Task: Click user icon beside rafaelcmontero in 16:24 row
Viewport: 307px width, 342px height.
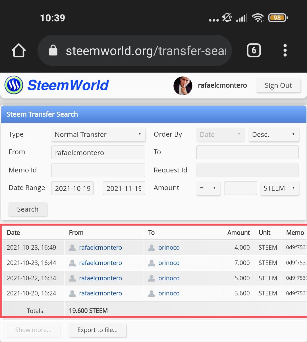Action: (72, 293)
